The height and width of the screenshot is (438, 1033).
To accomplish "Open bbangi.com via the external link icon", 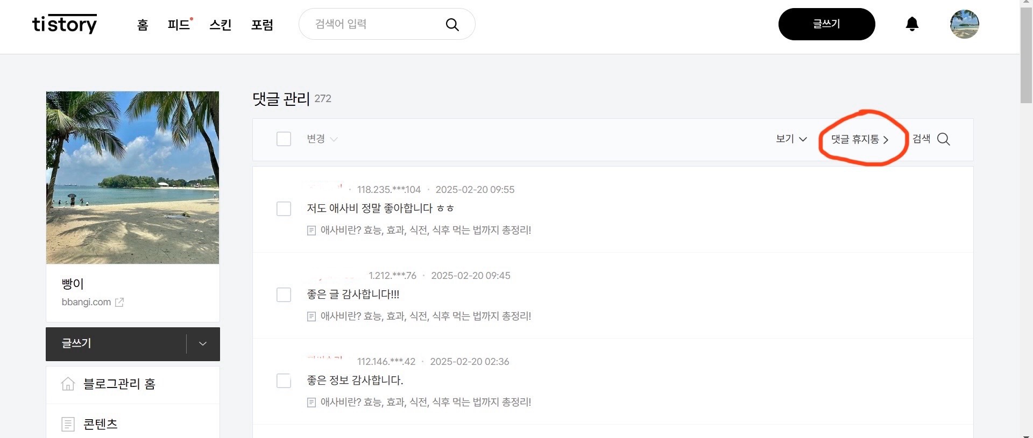I will (x=119, y=302).
